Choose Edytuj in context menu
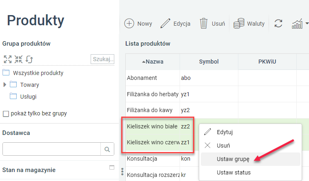The height and width of the screenshot is (181, 309). coord(251,132)
